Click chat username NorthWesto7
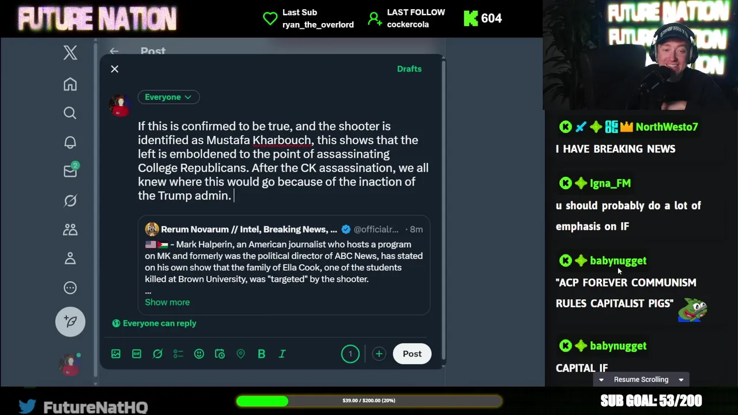This screenshot has width=738, height=415. click(667, 127)
